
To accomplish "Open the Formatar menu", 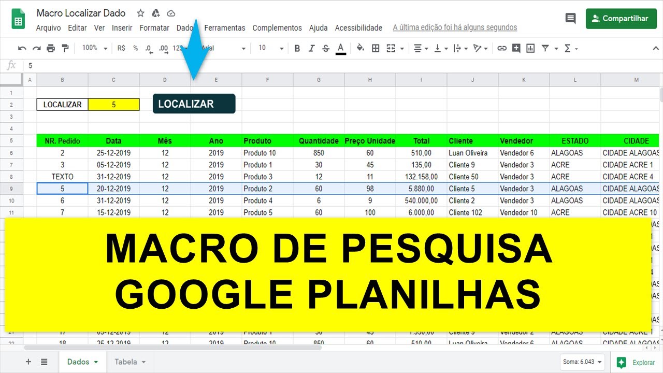I will (154, 28).
